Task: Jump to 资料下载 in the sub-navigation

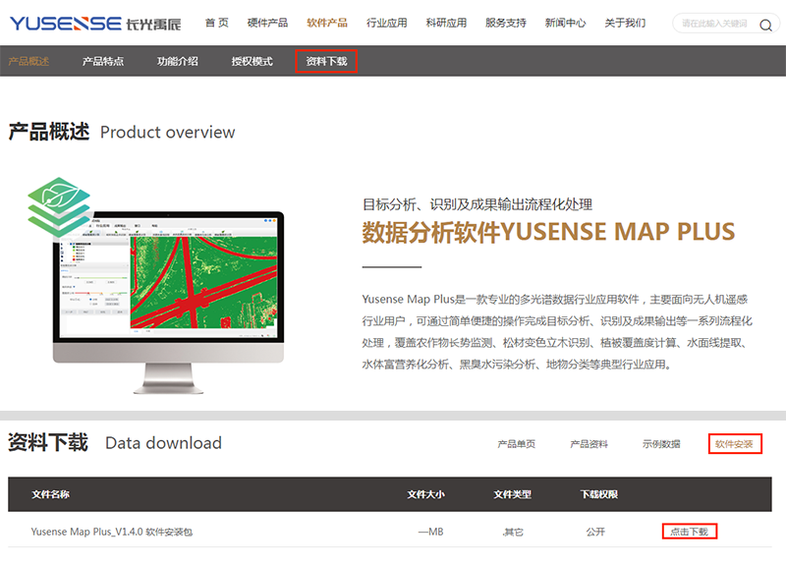Action: [x=326, y=62]
